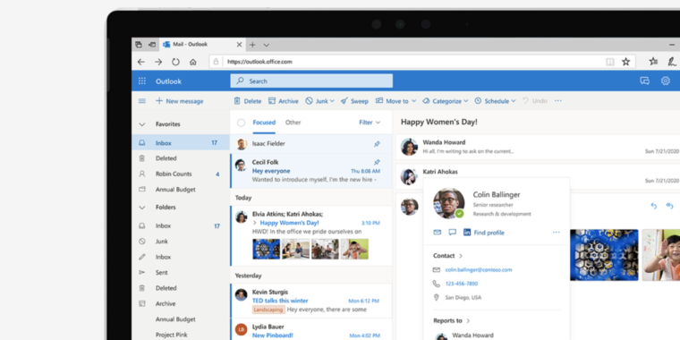This screenshot has width=680, height=340.
Task: Click the Undo toolbar button
Action: (x=535, y=101)
